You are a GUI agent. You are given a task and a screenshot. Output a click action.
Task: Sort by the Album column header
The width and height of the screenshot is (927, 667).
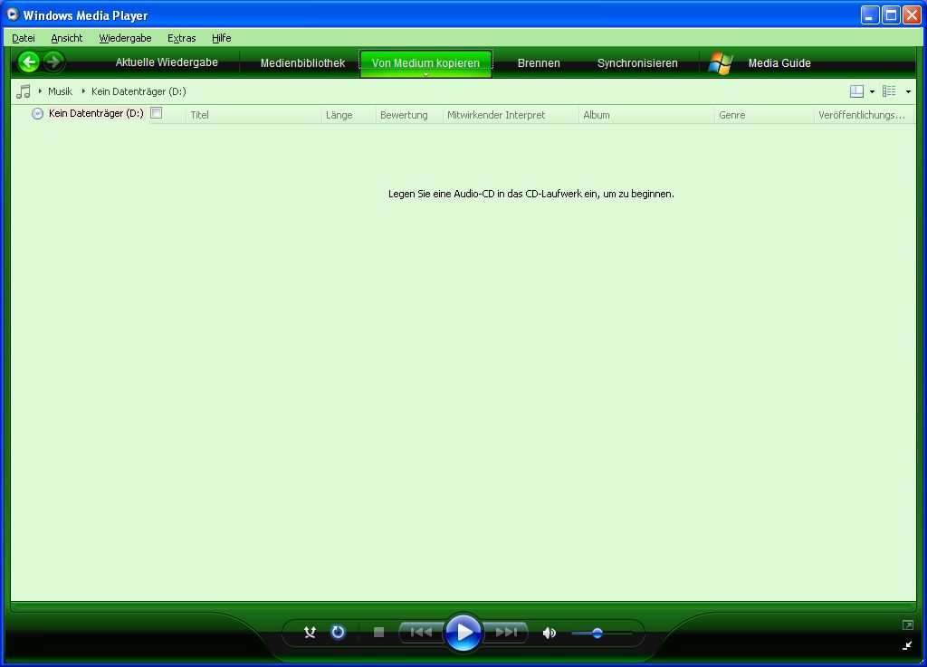coord(646,115)
